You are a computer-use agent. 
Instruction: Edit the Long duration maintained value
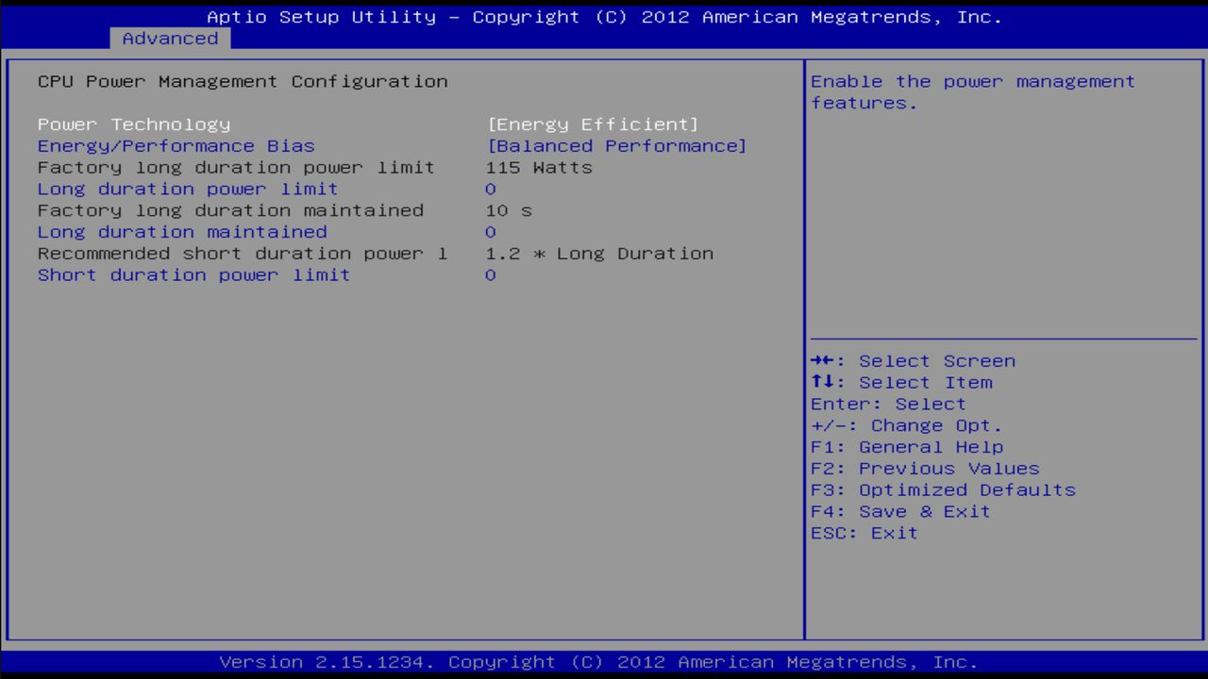(x=491, y=233)
